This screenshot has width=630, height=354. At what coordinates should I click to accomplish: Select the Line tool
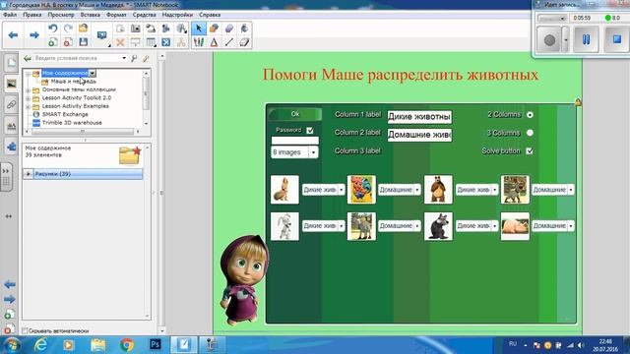click(x=229, y=42)
